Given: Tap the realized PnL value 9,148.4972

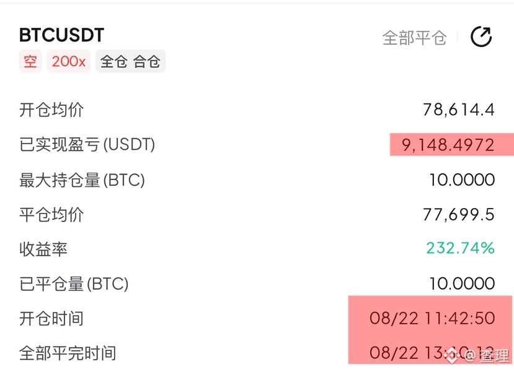Looking at the screenshot, I should pos(448,145).
